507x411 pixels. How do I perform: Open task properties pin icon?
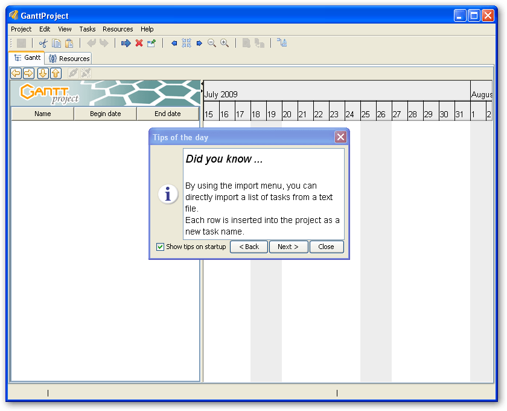coord(151,43)
